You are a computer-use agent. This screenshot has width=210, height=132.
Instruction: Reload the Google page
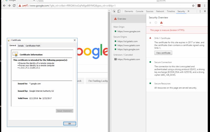14,6
